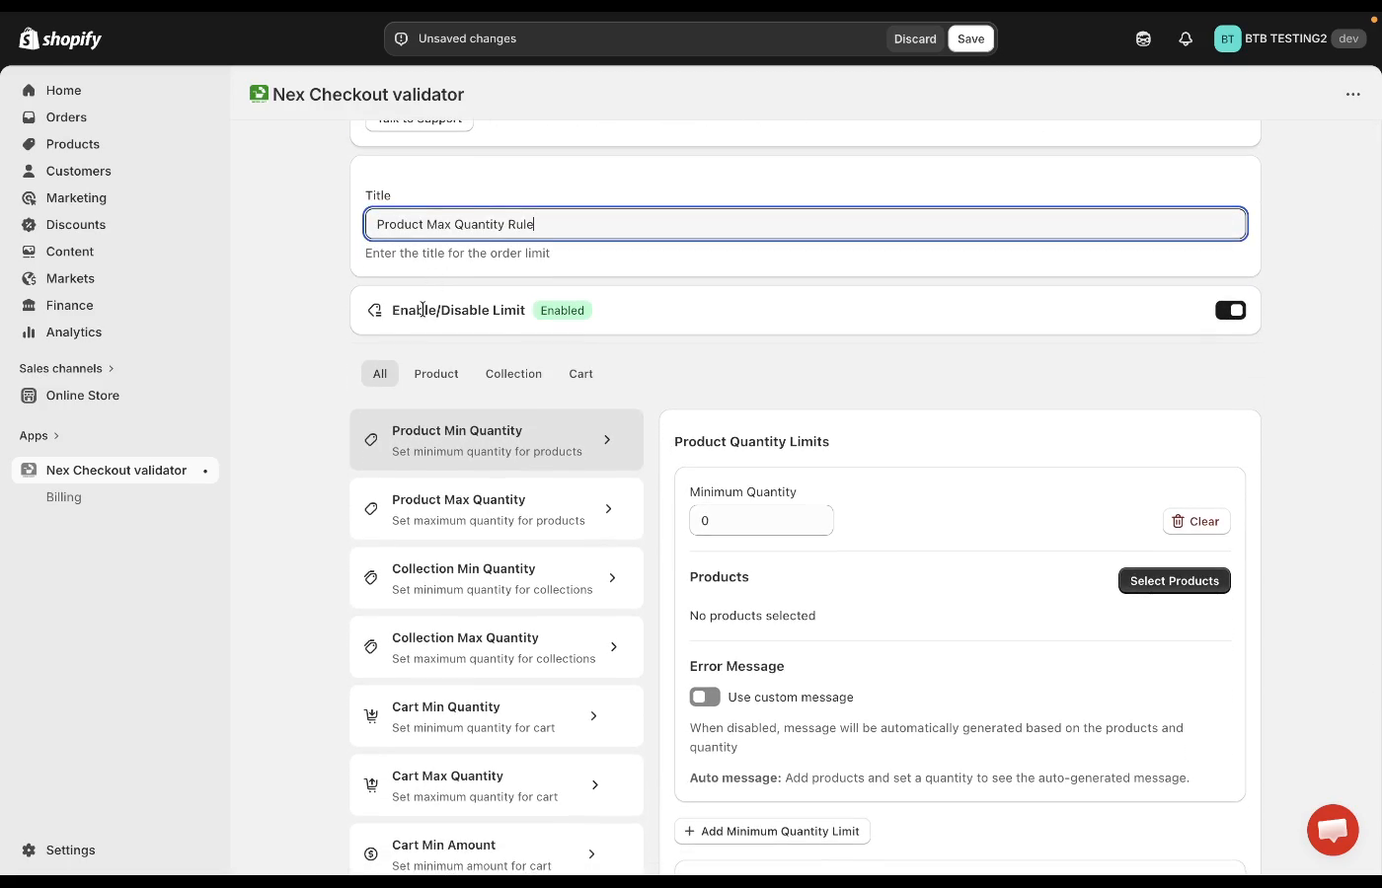
Task: Open notifications bell icon
Action: [x=1186, y=38]
